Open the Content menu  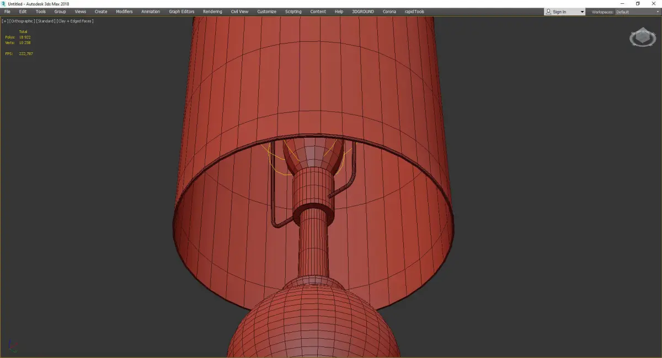click(318, 12)
